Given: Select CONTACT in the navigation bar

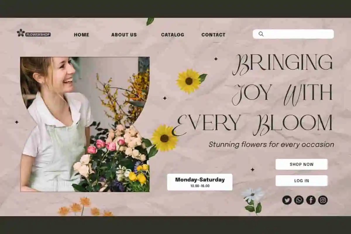Looking at the screenshot, I should tap(213, 35).
